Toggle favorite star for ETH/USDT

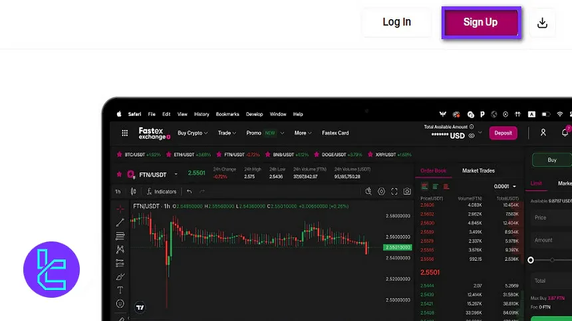pos(168,155)
